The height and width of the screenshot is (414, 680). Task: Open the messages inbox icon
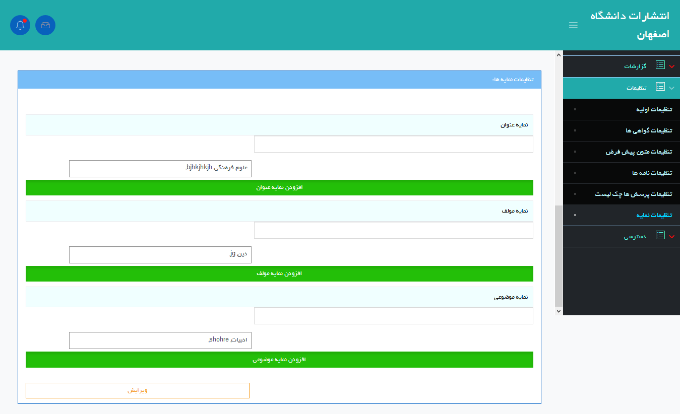[x=45, y=25]
